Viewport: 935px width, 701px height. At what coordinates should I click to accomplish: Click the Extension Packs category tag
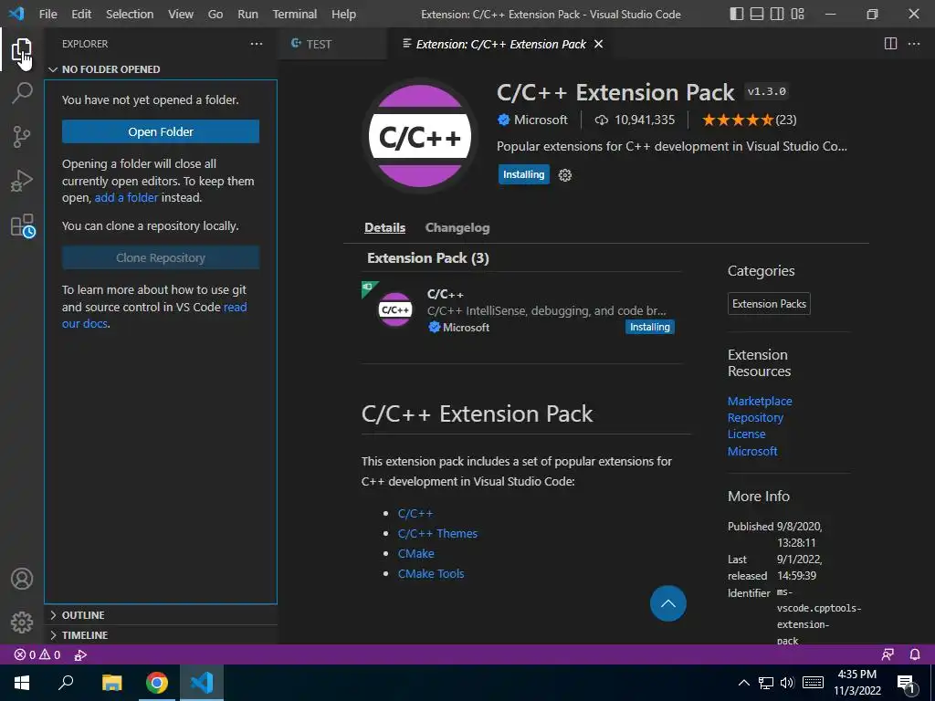tap(769, 303)
